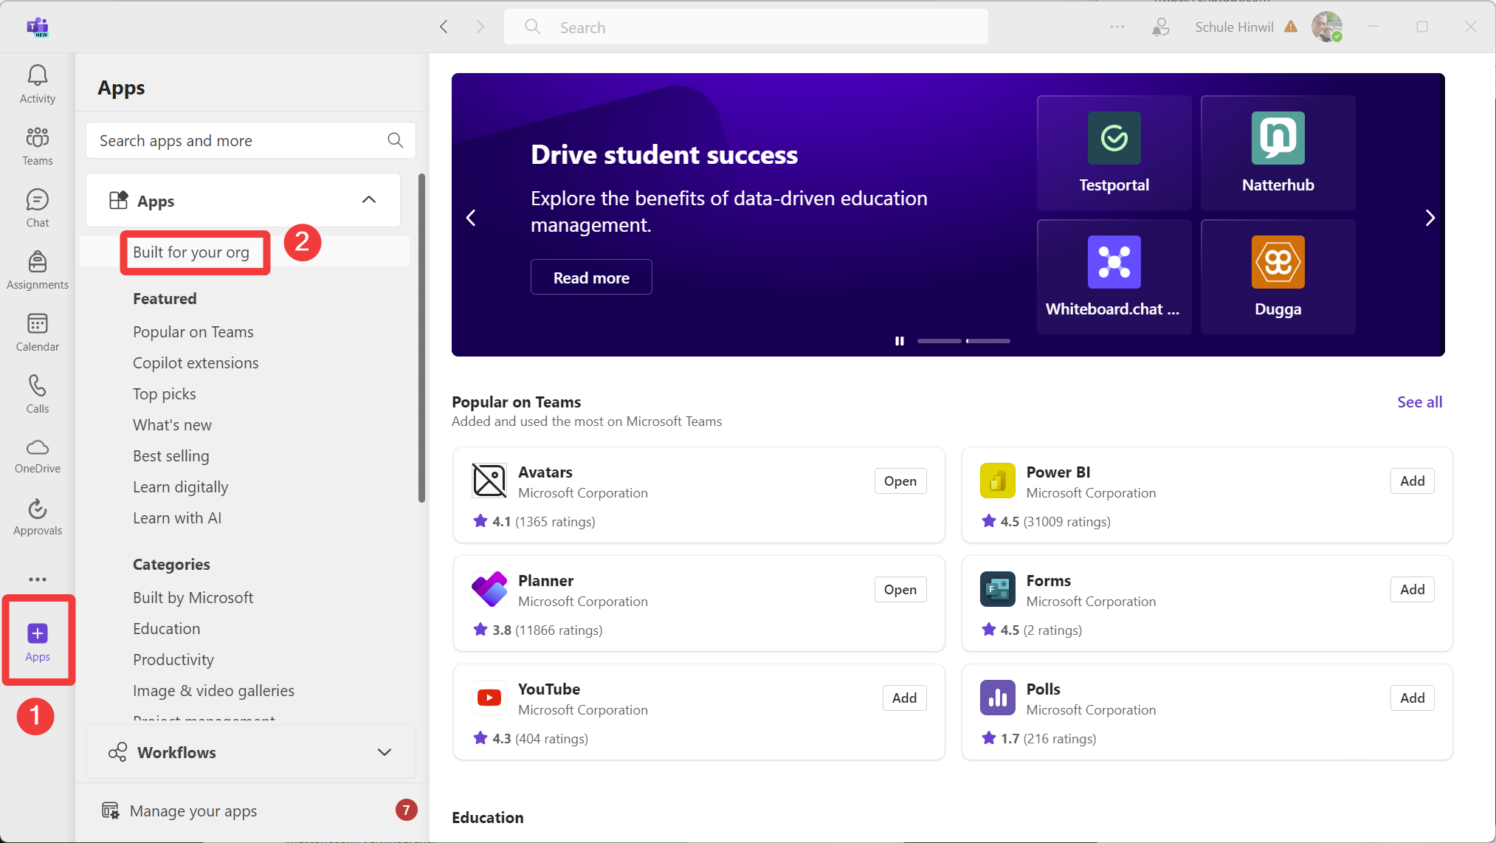
Task: Pause the banner carousel
Action: click(x=899, y=341)
